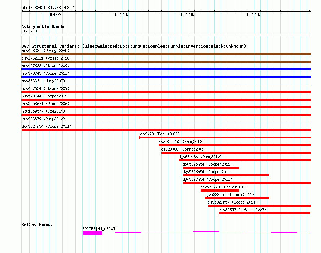321x253 pixels.
Task: Select the chr16:88421484..88425852 coordinate label
Action: (48, 8)
